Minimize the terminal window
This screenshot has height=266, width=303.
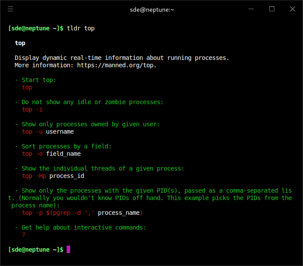[251, 9]
